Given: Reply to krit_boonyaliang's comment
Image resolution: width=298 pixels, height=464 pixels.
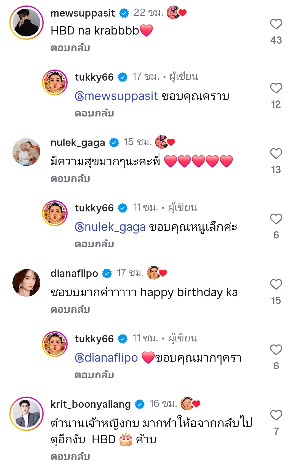Looking at the screenshot, I should pyautogui.click(x=70, y=457).
